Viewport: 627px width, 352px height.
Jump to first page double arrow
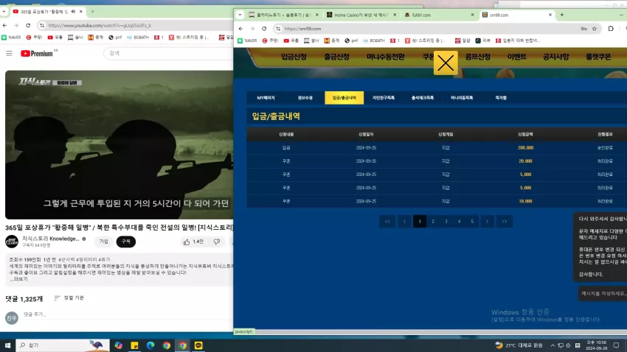[387, 221]
